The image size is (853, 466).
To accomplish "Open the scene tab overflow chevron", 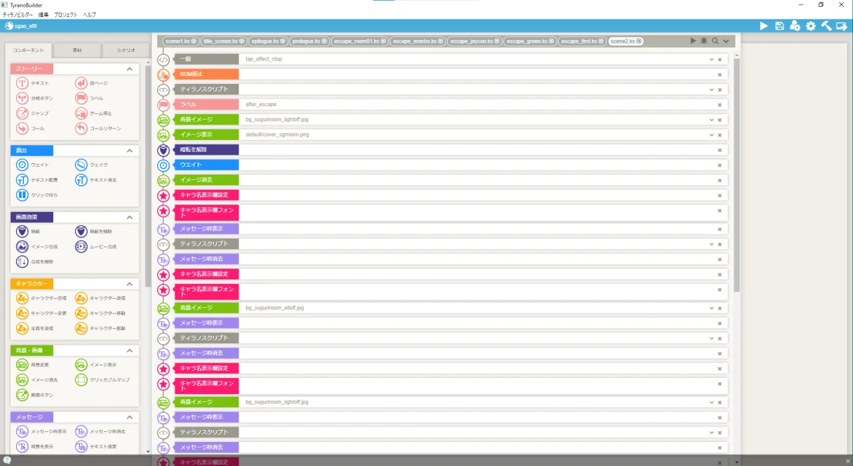I will (726, 41).
